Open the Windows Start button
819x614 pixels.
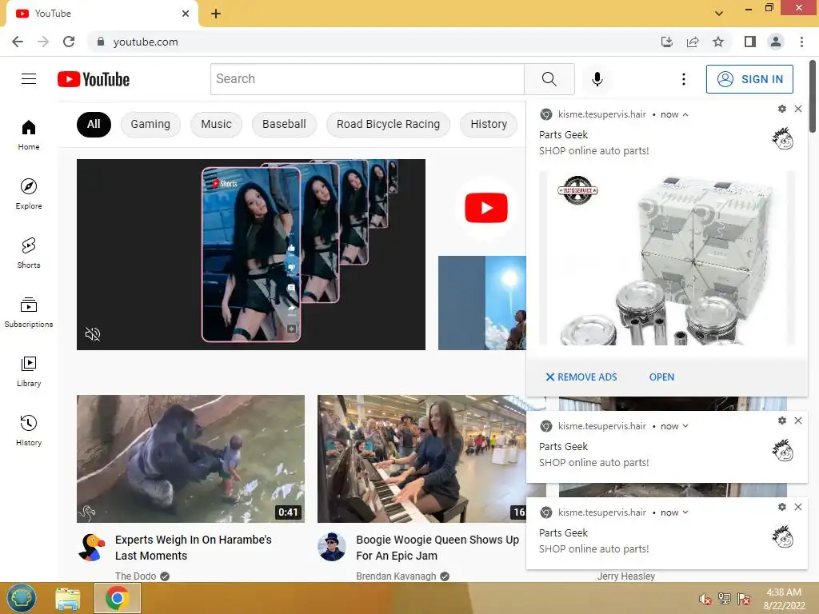tap(22, 598)
